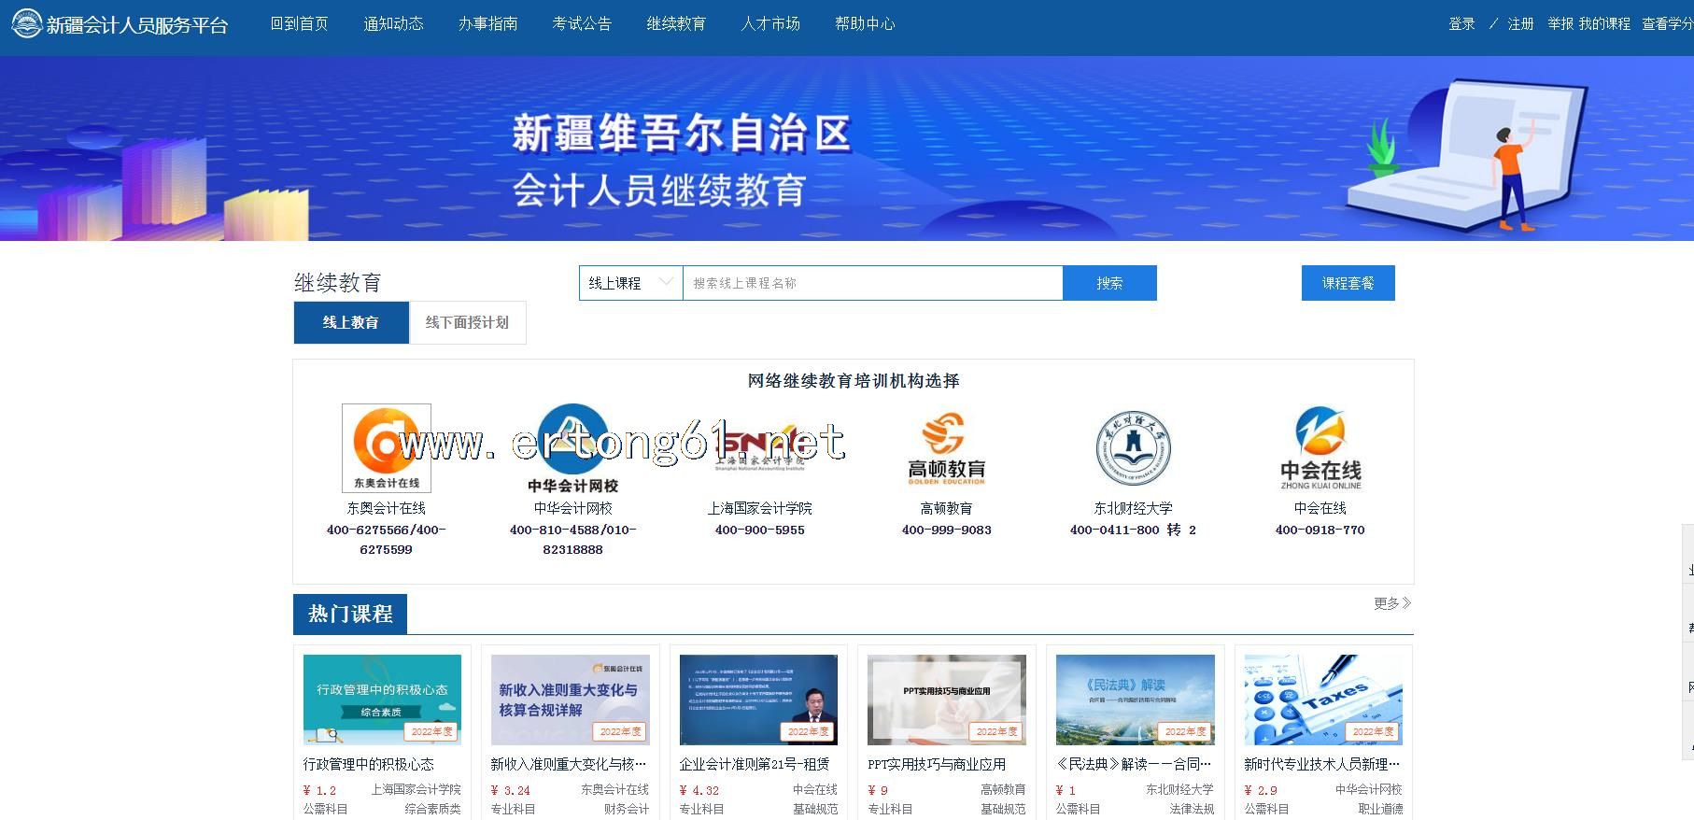Select the 中会在线 logo icon
This screenshot has width=1694, height=820.
tap(1320, 447)
